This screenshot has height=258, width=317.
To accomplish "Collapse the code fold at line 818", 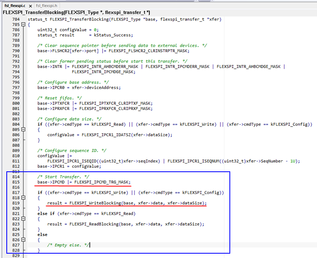I will point(23,197).
